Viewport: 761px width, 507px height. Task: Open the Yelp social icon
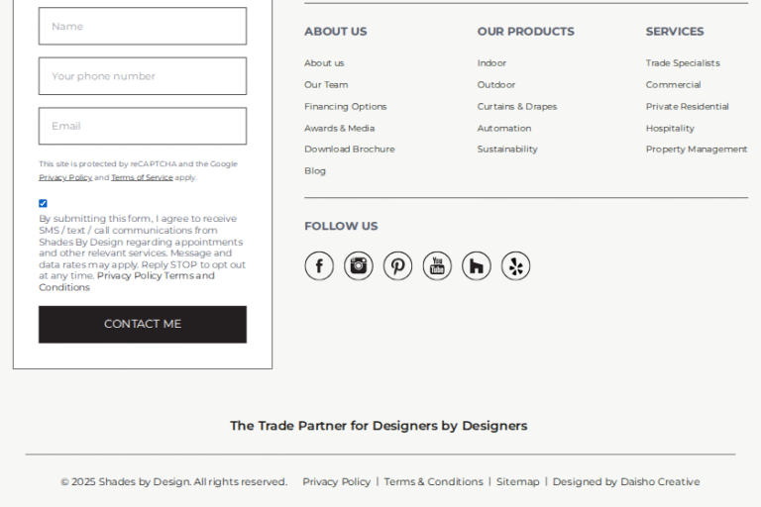click(515, 265)
